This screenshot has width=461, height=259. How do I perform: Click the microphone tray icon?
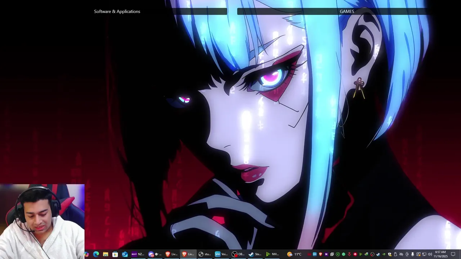412,254
